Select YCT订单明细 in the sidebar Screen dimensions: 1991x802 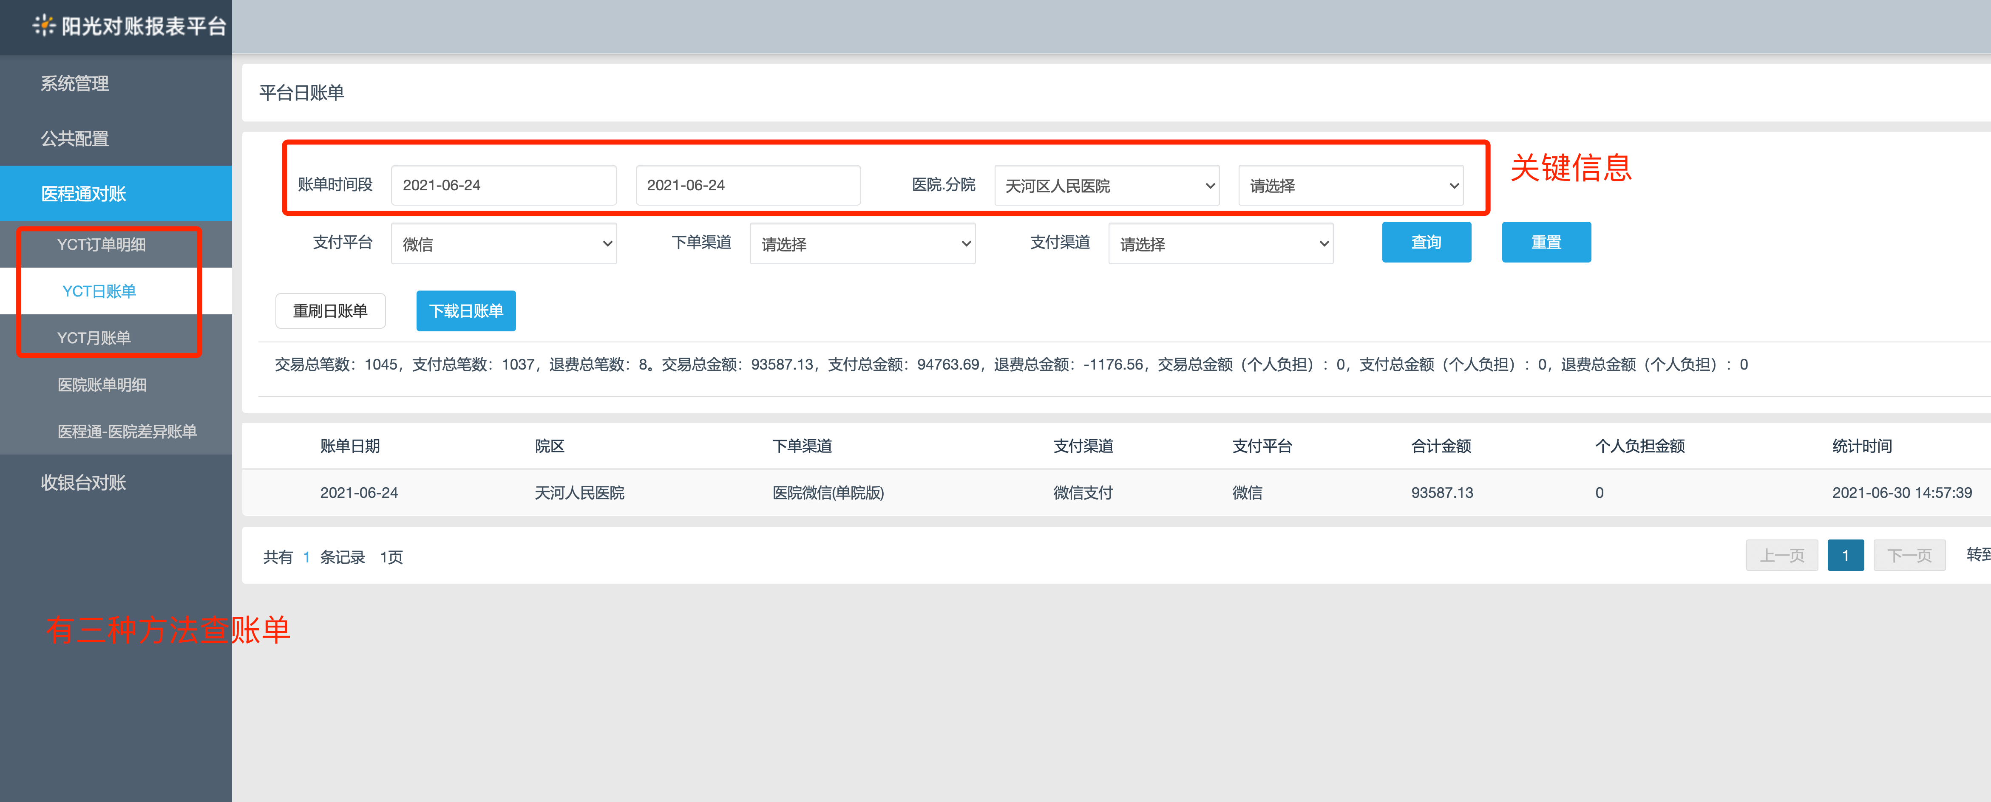[101, 244]
